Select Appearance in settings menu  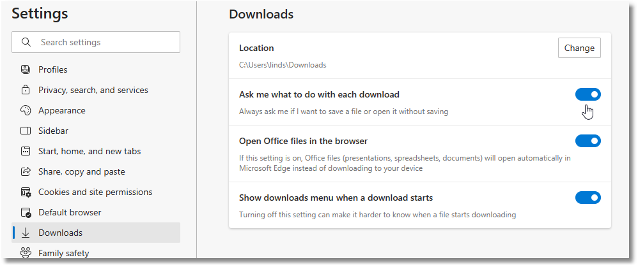pos(61,110)
